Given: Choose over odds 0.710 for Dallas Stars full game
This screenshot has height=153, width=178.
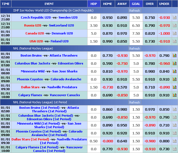Looking at the screenshot, I should pos(150,87).
